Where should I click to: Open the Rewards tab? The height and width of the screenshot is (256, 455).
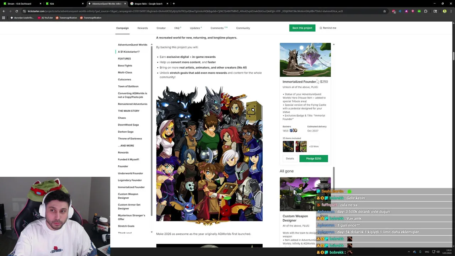coord(143,28)
